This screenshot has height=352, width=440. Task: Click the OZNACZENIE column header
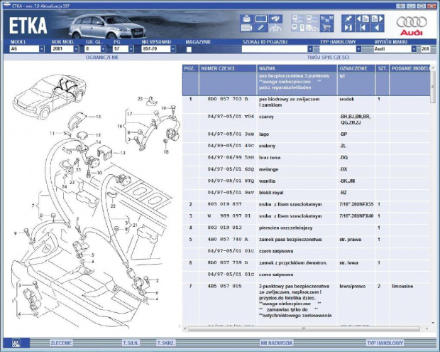pyautogui.click(x=356, y=68)
